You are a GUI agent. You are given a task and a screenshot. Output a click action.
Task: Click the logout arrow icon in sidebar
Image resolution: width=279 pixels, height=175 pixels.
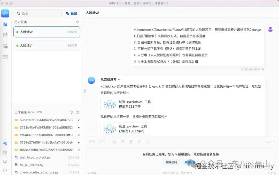[x=5, y=170]
